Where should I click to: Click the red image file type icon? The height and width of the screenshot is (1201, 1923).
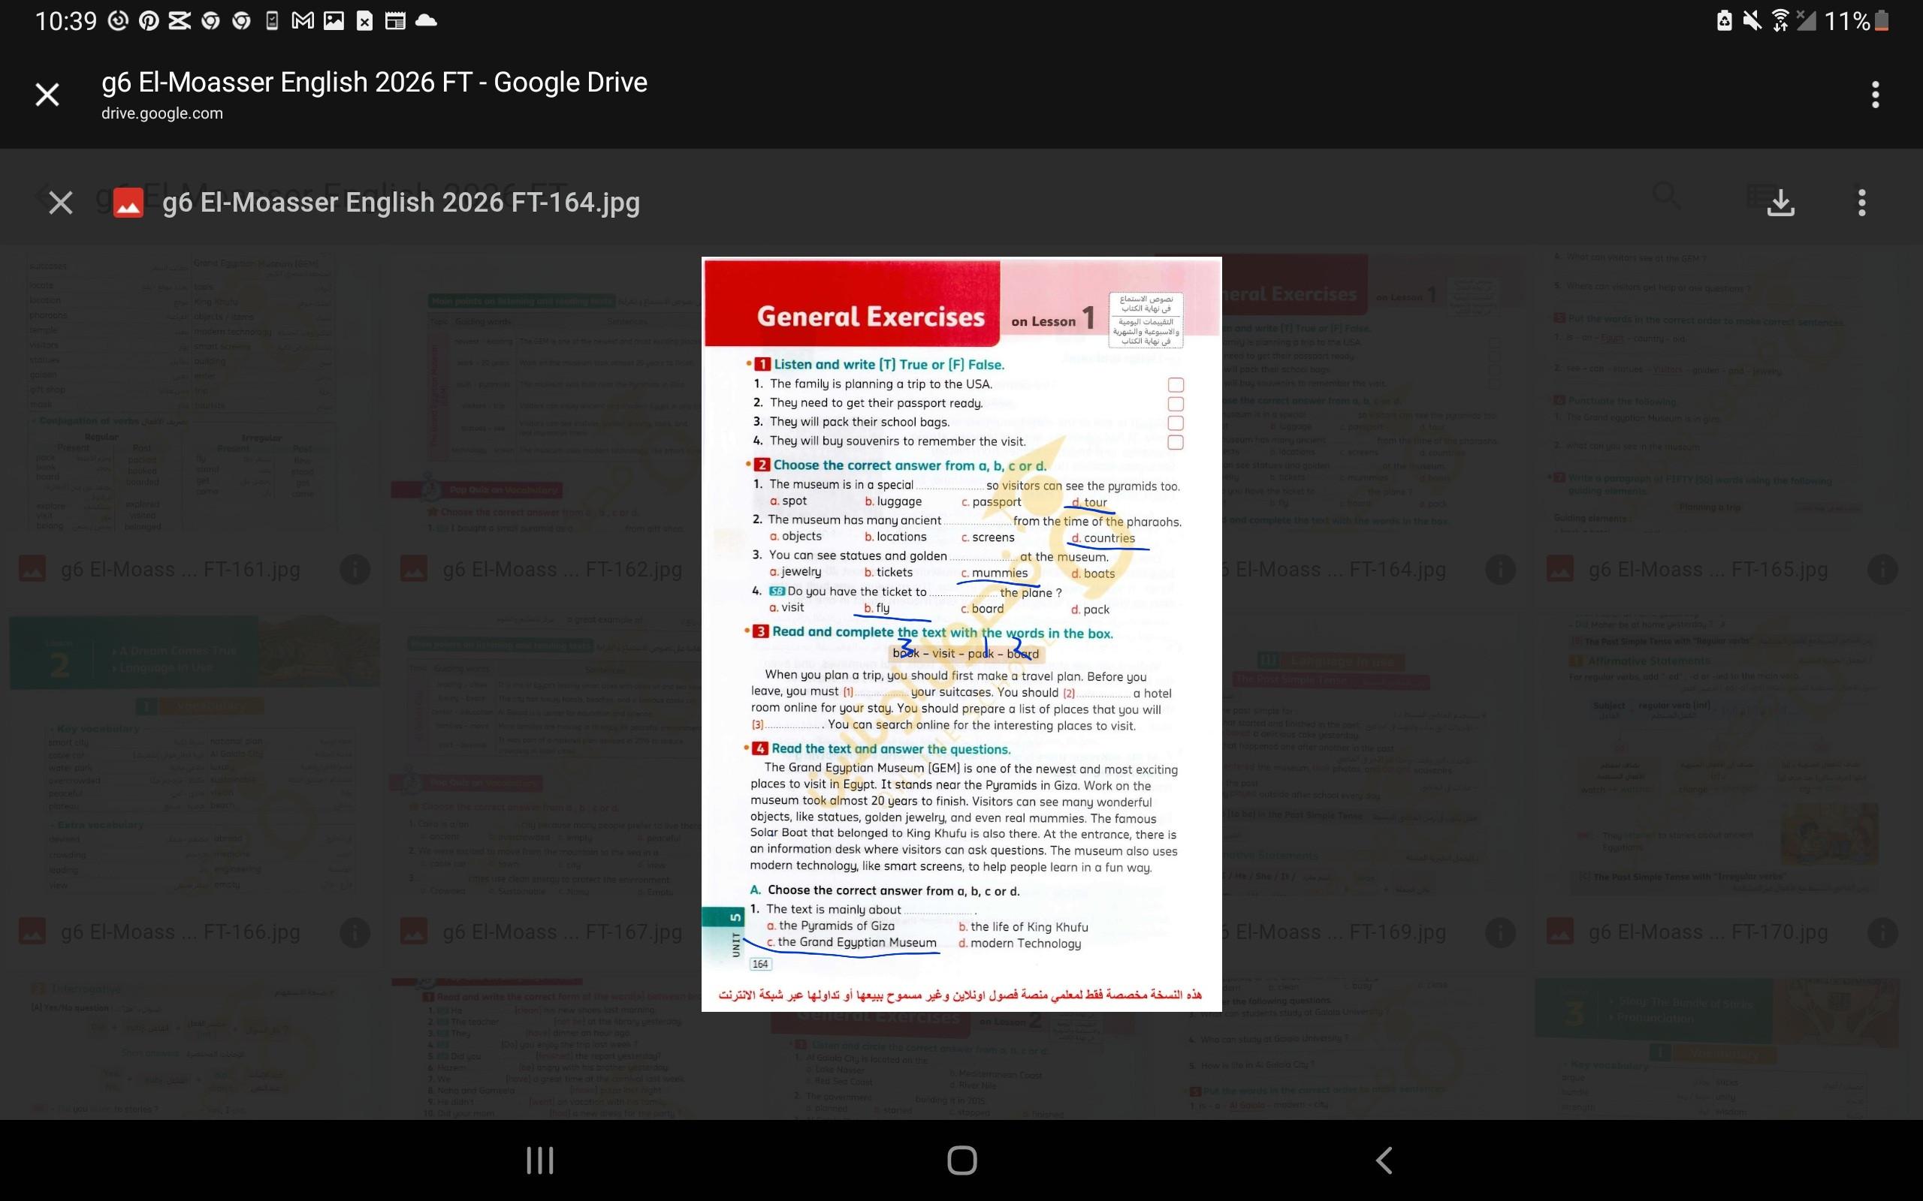(128, 203)
